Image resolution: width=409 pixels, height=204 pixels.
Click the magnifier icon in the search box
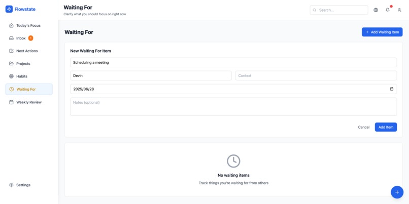[314, 10]
